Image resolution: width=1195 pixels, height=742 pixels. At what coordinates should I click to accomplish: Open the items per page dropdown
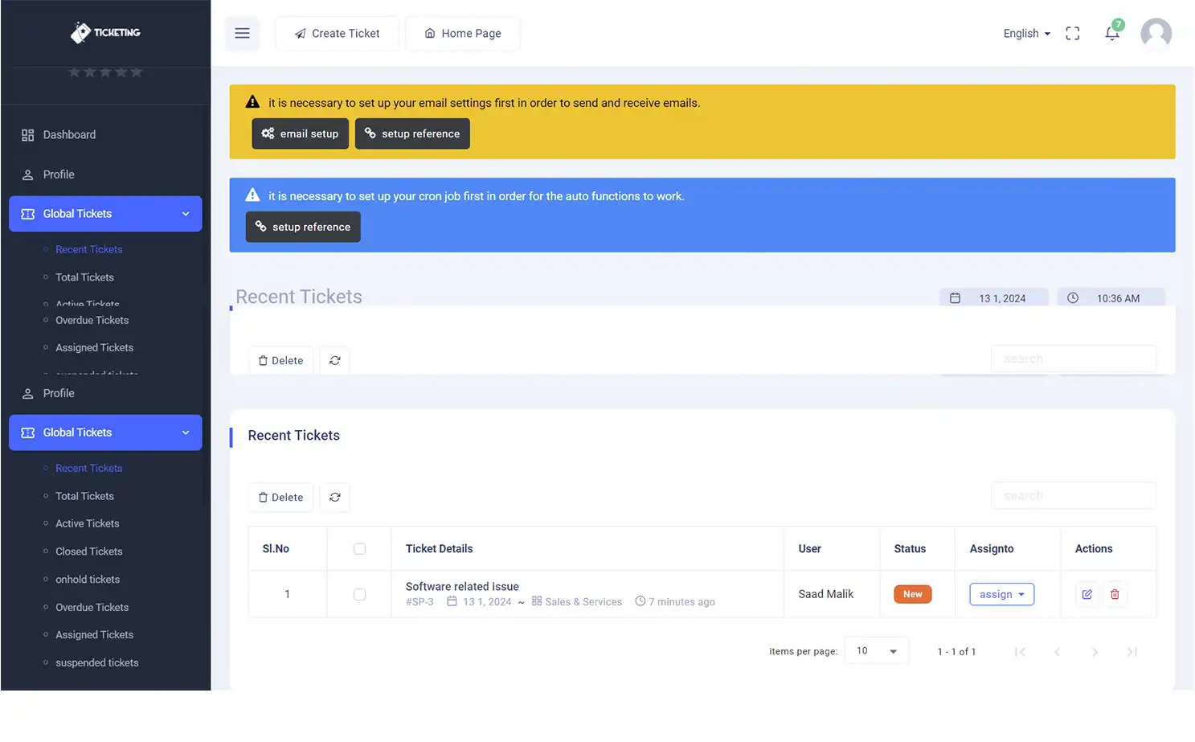click(876, 651)
